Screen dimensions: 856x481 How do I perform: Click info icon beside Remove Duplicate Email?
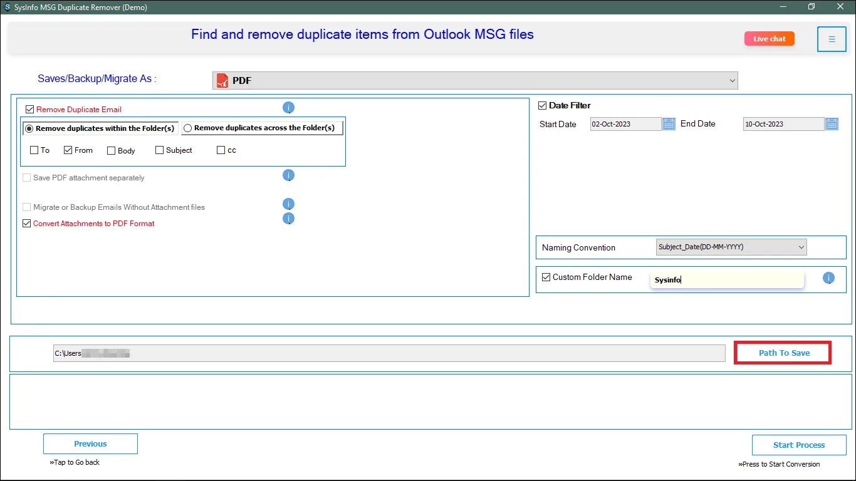(288, 108)
